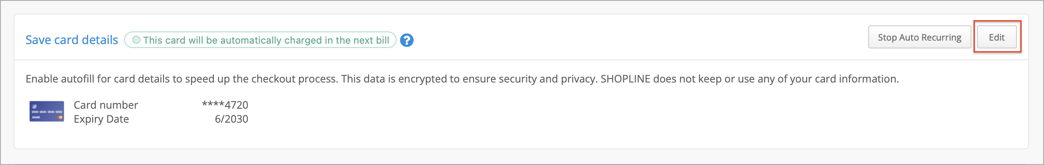The height and width of the screenshot is (165, 1044).
Task: Click the 0000 digits on card thumbnail
Action: (47, 112)
